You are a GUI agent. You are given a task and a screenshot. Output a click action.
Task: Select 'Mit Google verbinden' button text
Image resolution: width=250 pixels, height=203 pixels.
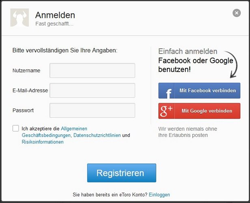click(x=207, y=111)
